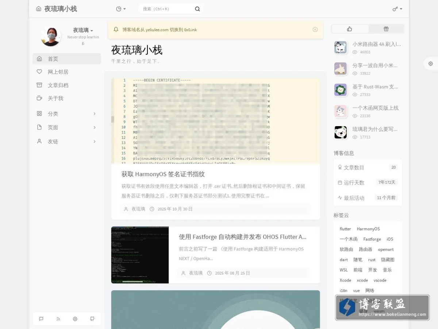Select the 路由器 tag
Screen dimensions: 438x329
tap(365, 249)
